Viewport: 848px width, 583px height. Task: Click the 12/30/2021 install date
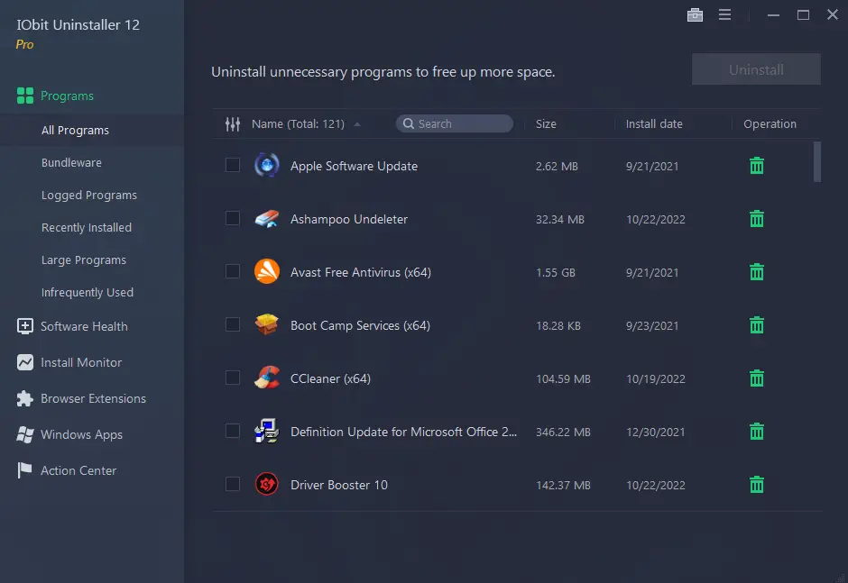(656, 433)
